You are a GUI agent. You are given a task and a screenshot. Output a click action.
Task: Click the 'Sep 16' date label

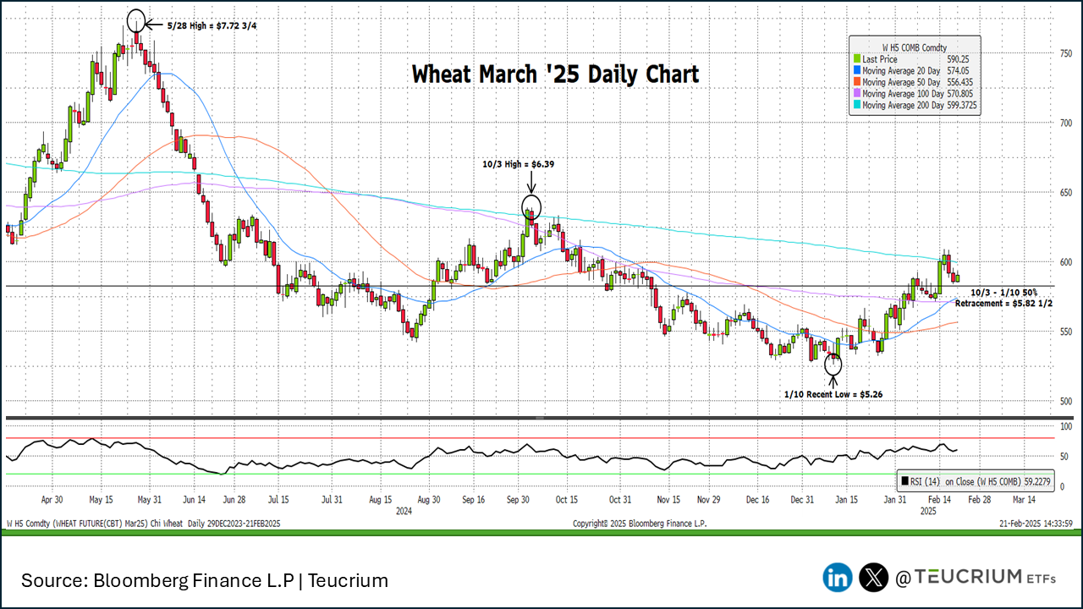(475, 500)
